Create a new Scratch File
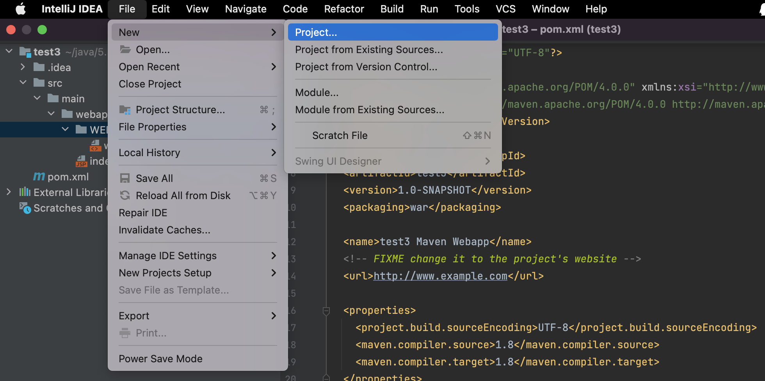765x381 pixels. point(393,135)
